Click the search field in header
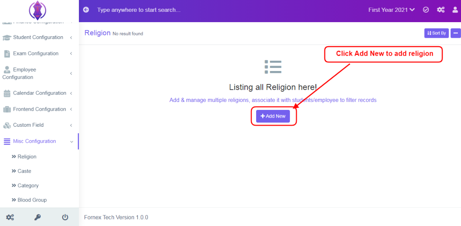 (x=139, y=10)
